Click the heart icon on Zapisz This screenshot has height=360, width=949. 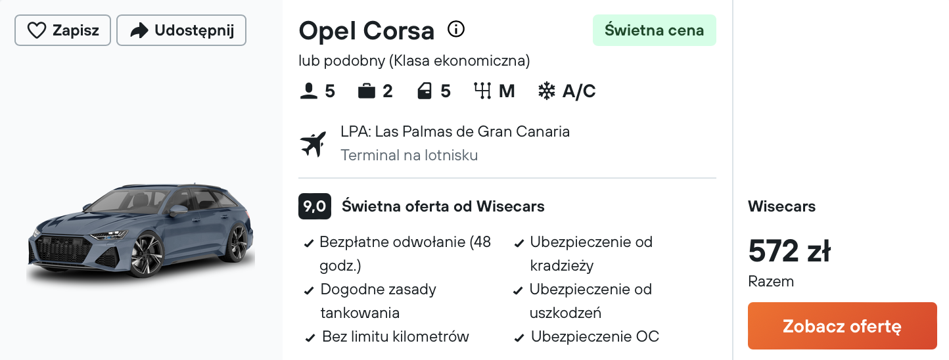pos(37,30)
